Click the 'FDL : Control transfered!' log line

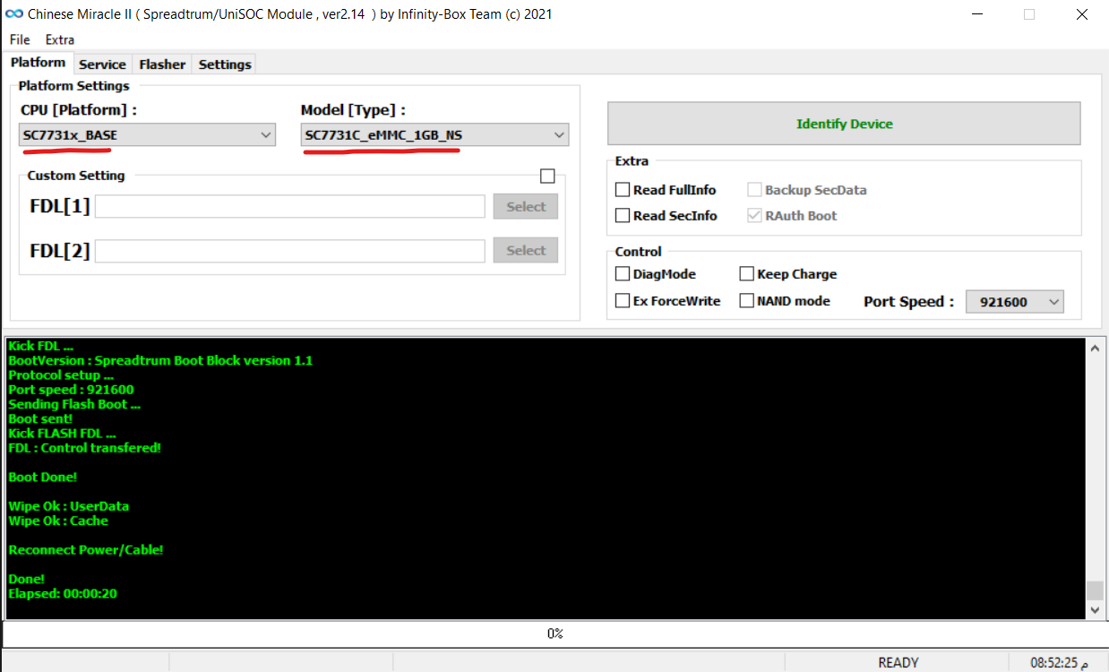[x=85, y=448]
